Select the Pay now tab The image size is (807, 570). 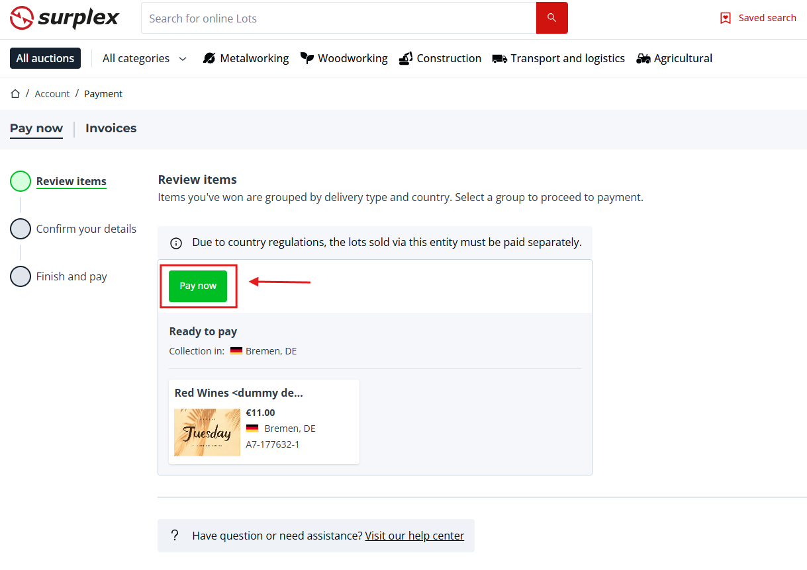(36, 128)
